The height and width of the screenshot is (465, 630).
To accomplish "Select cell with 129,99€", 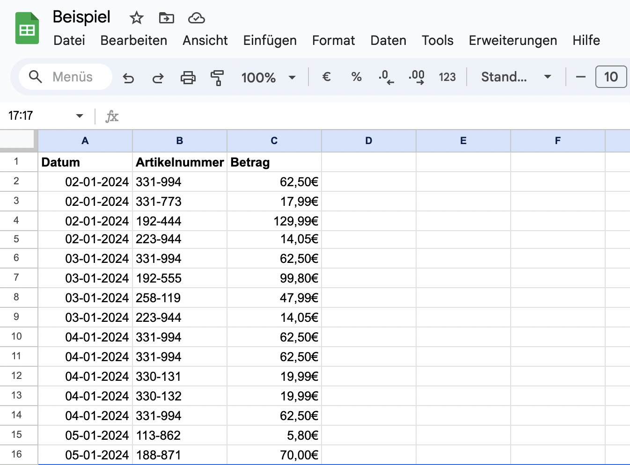I will coord(274,221).
